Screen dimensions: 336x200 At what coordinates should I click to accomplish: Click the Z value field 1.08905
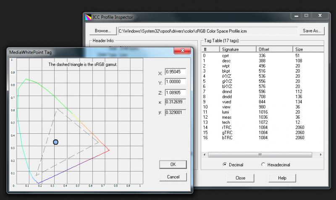[x=175, y=93]
